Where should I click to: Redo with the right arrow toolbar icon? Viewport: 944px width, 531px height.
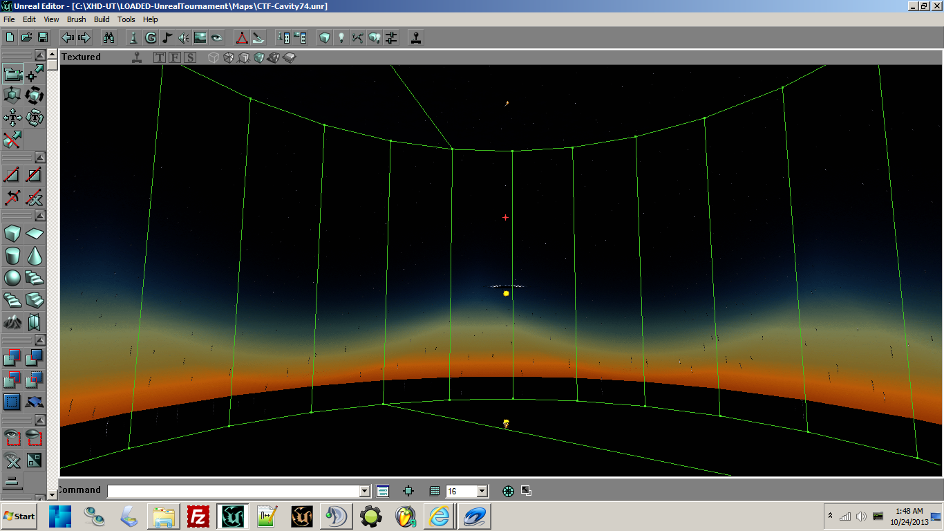pos(84,37)
